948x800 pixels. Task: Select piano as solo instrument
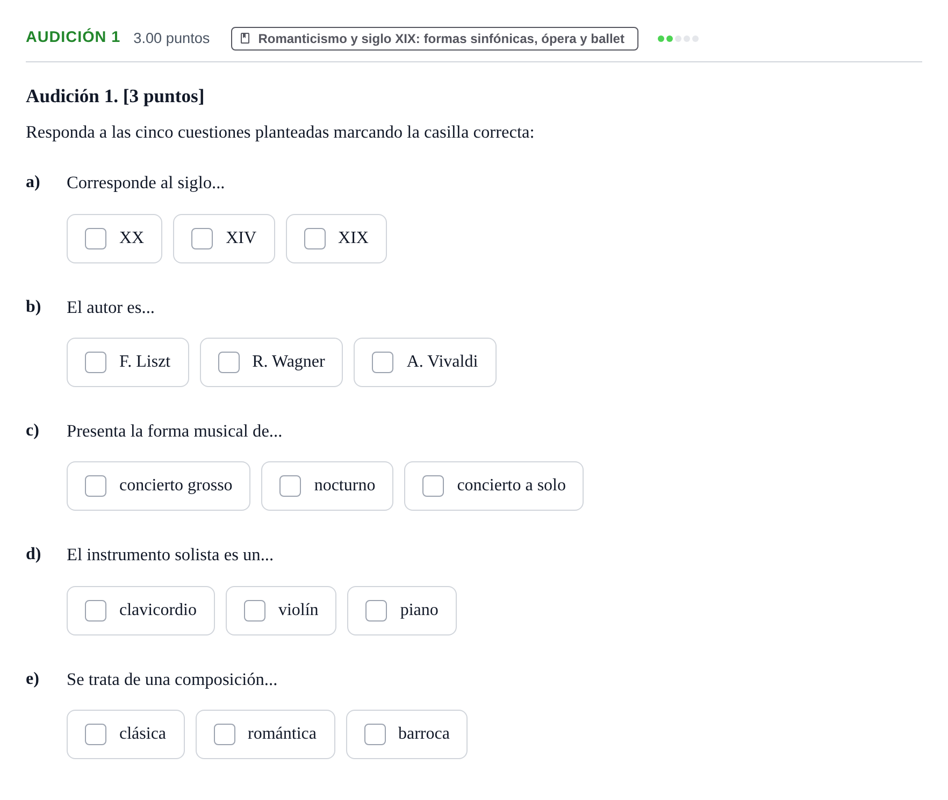click(x=376, y=611)
